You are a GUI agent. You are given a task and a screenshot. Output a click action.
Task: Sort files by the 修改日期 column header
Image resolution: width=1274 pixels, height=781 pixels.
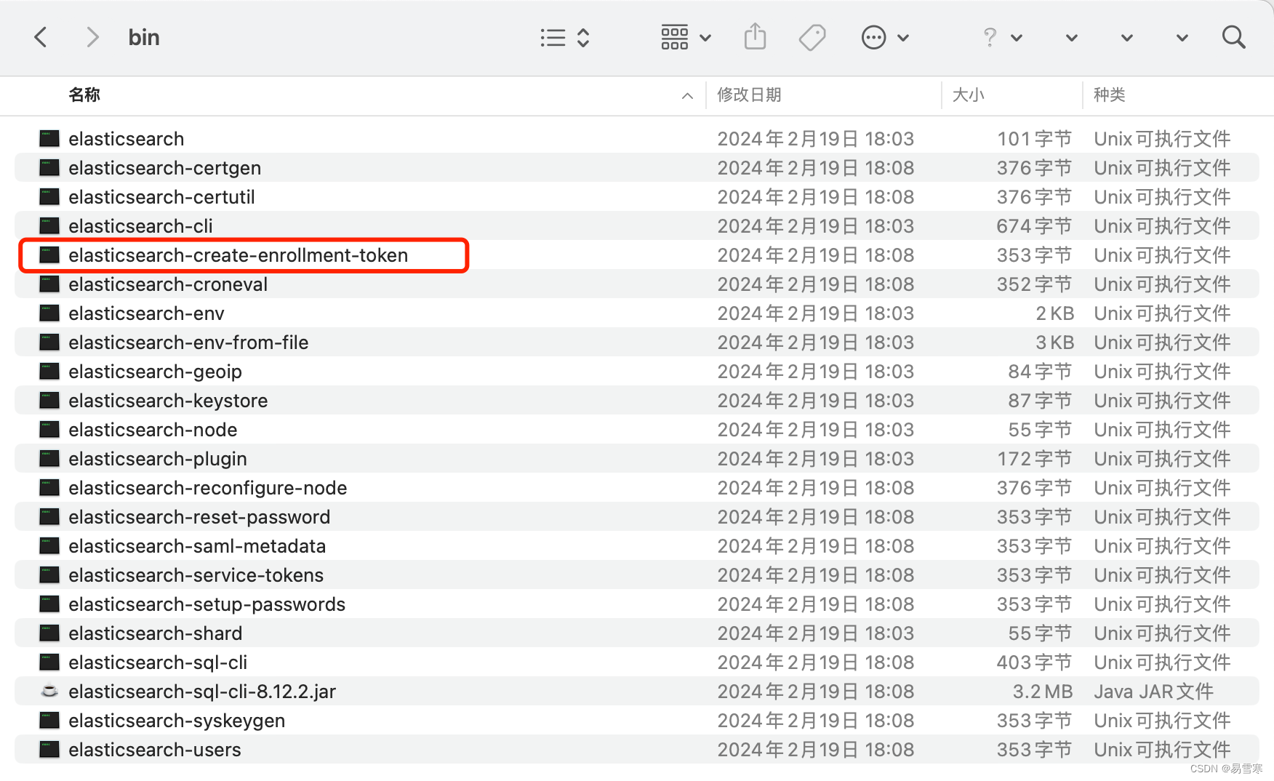pyautogui.click(x=749, y=95)
